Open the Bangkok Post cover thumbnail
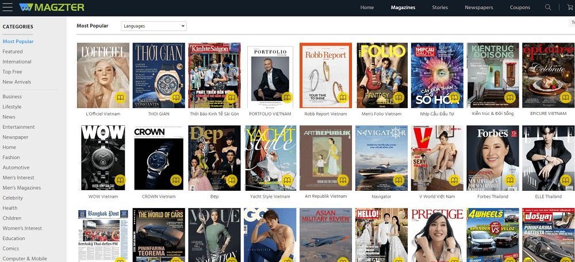The height and width of the screenshot is (262, 575). point(103,235)
